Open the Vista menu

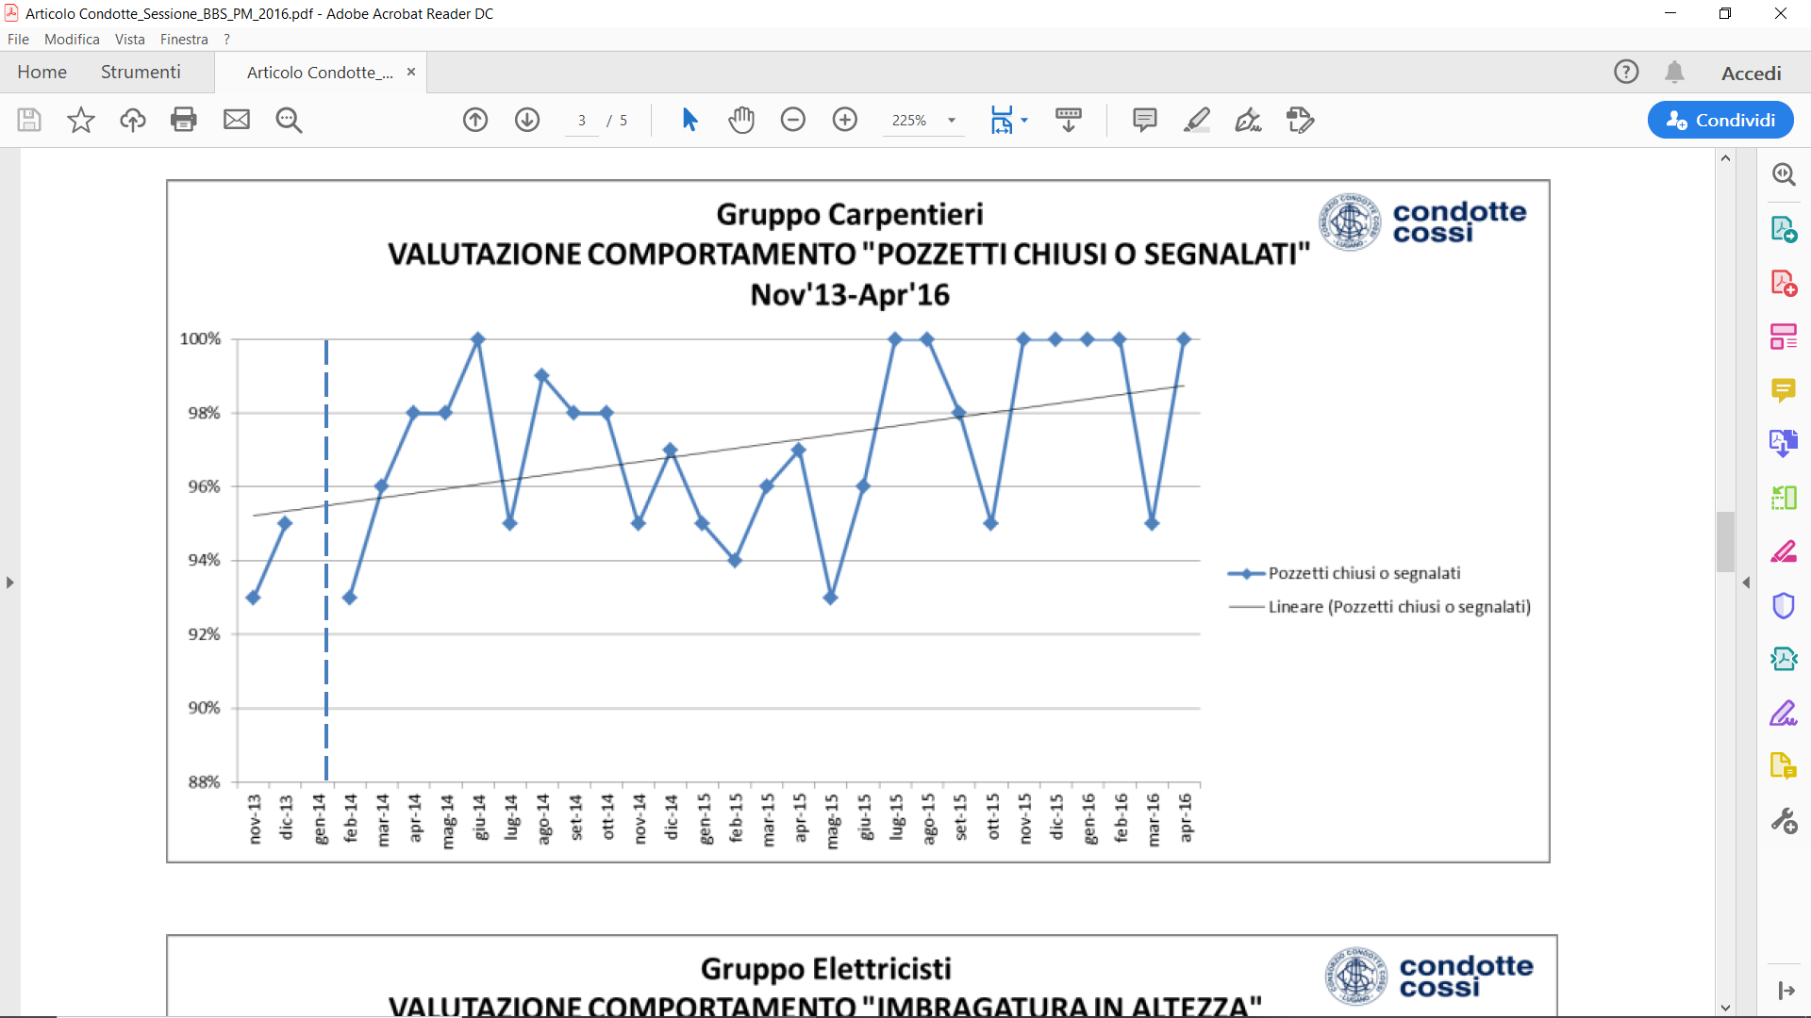(x=129, y=40)
